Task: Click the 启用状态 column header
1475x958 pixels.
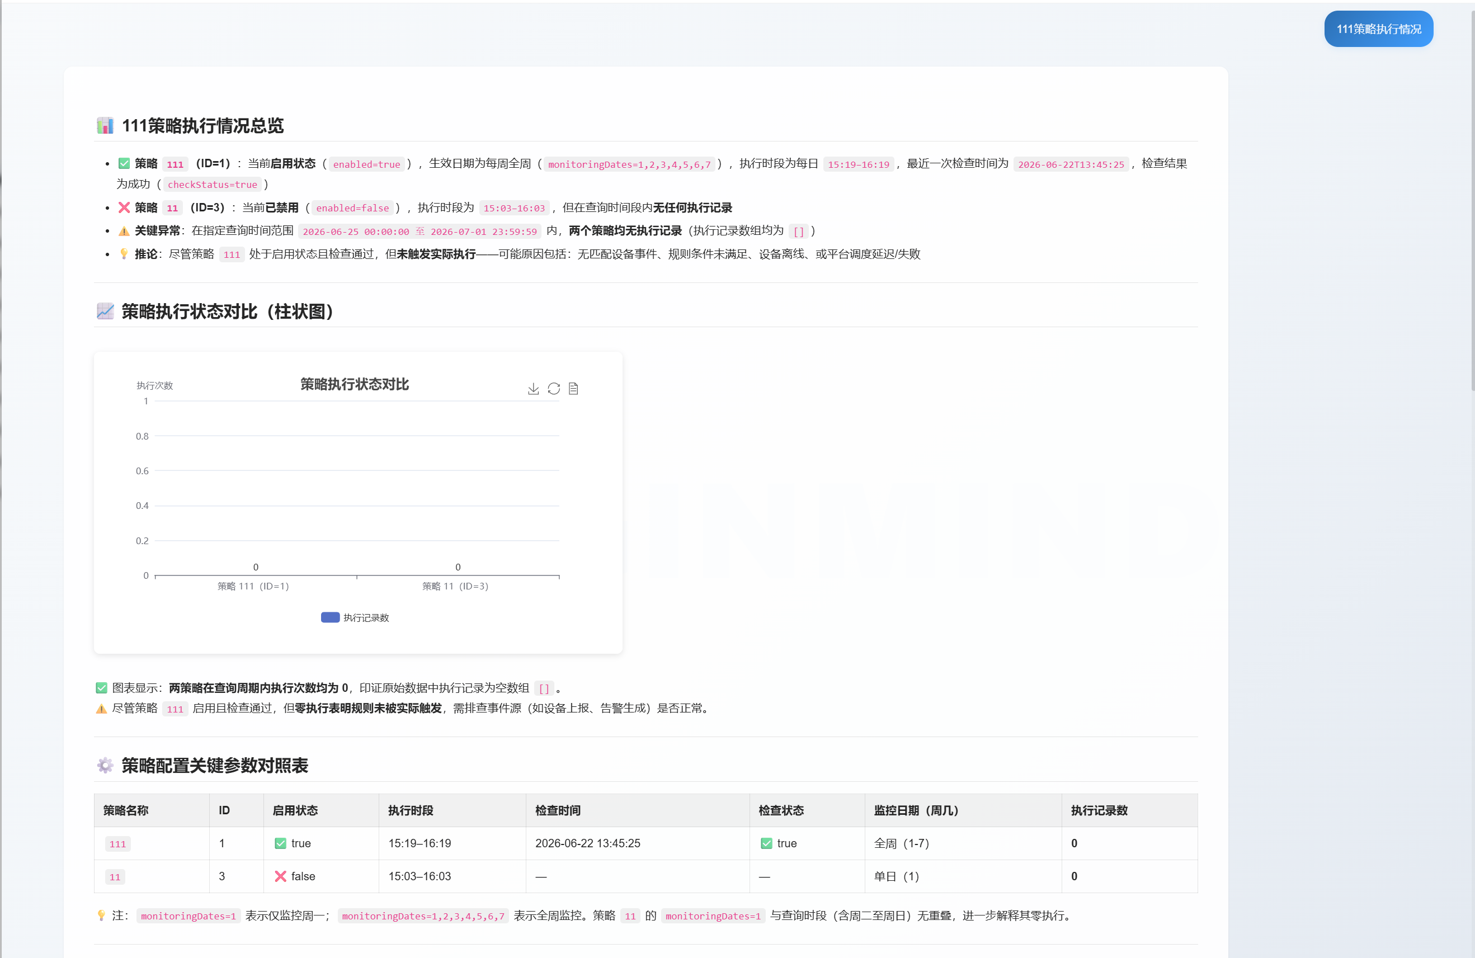Action: pyautogui.click(x=321, y=810)
